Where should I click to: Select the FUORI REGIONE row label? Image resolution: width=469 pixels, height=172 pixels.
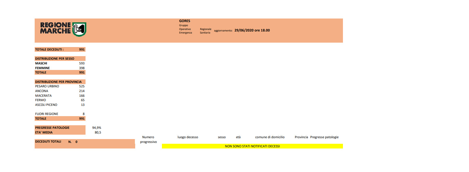[x=47, y=114]
